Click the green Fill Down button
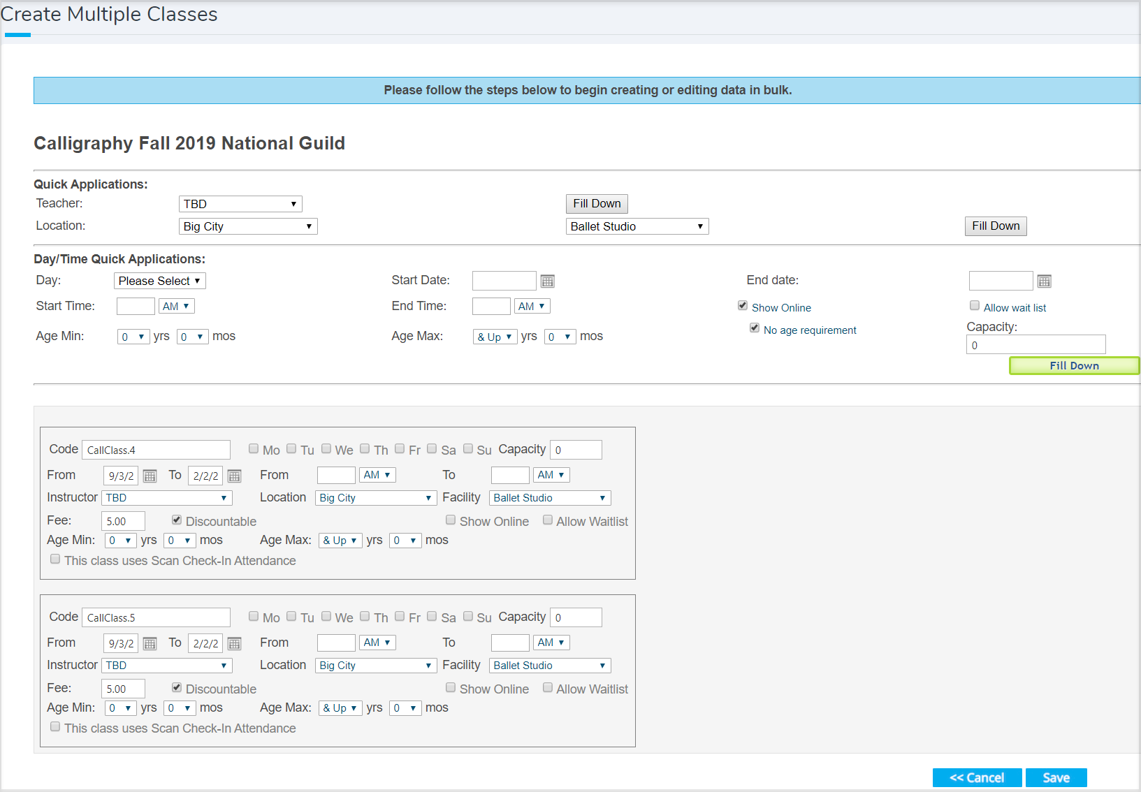The image size is (1141, 792). point(1074,366)
